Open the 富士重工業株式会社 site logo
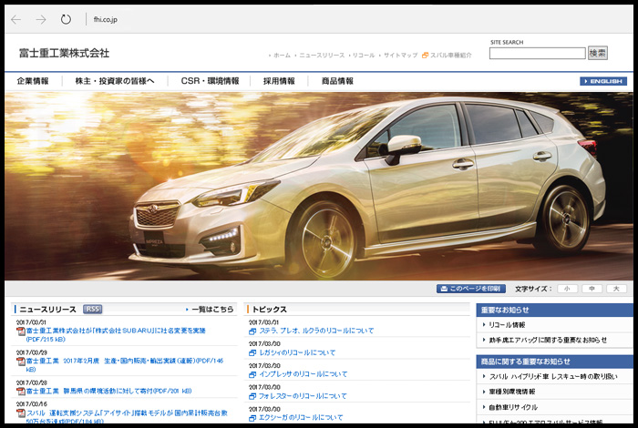638x428 pixels. coord(65,53)
